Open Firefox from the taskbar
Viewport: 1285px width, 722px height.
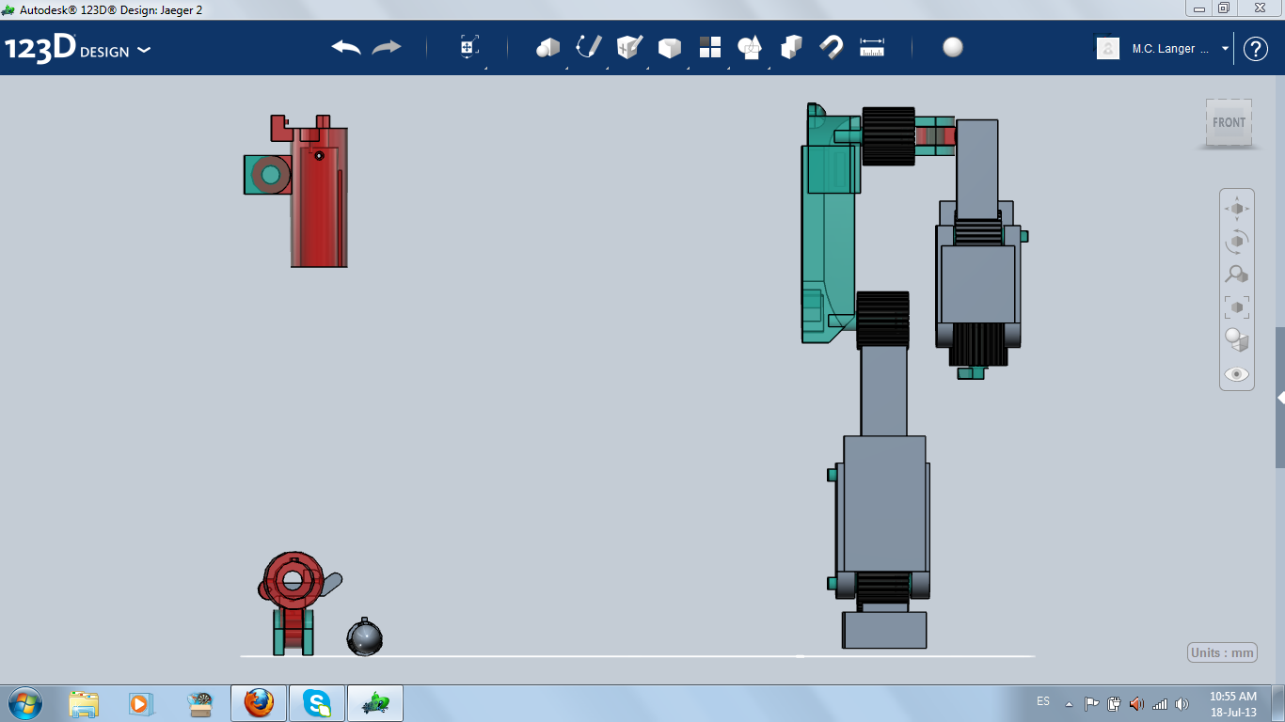click(x=258, y=703)
